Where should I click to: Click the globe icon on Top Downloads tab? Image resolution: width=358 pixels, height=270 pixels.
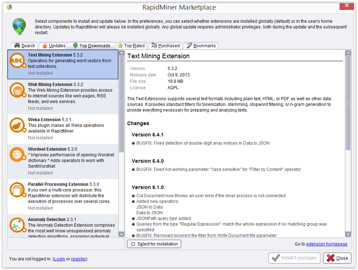coord(75,46)
